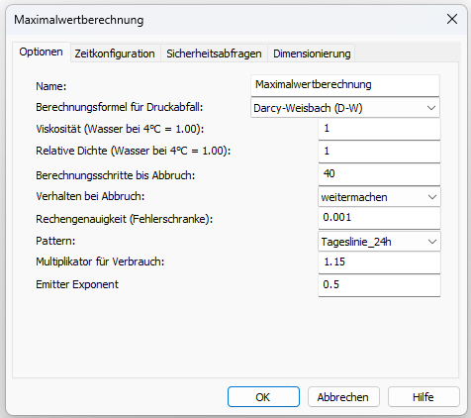Click the 'Berechnungsschritte bis Abbruch:' label
The image size is (471, 418).
[116, 175]
